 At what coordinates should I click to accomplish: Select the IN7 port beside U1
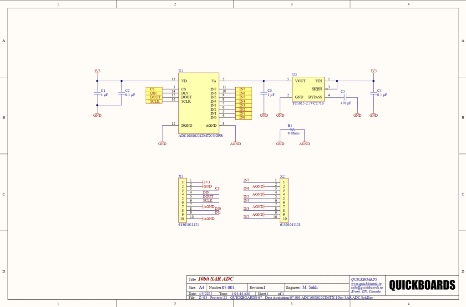click(x=243, y=89)
